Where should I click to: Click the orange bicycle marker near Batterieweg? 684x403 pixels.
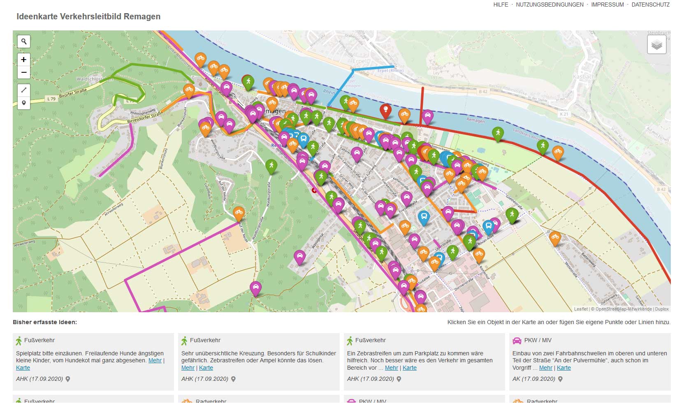pyautogui.click(x=555, y=238)
